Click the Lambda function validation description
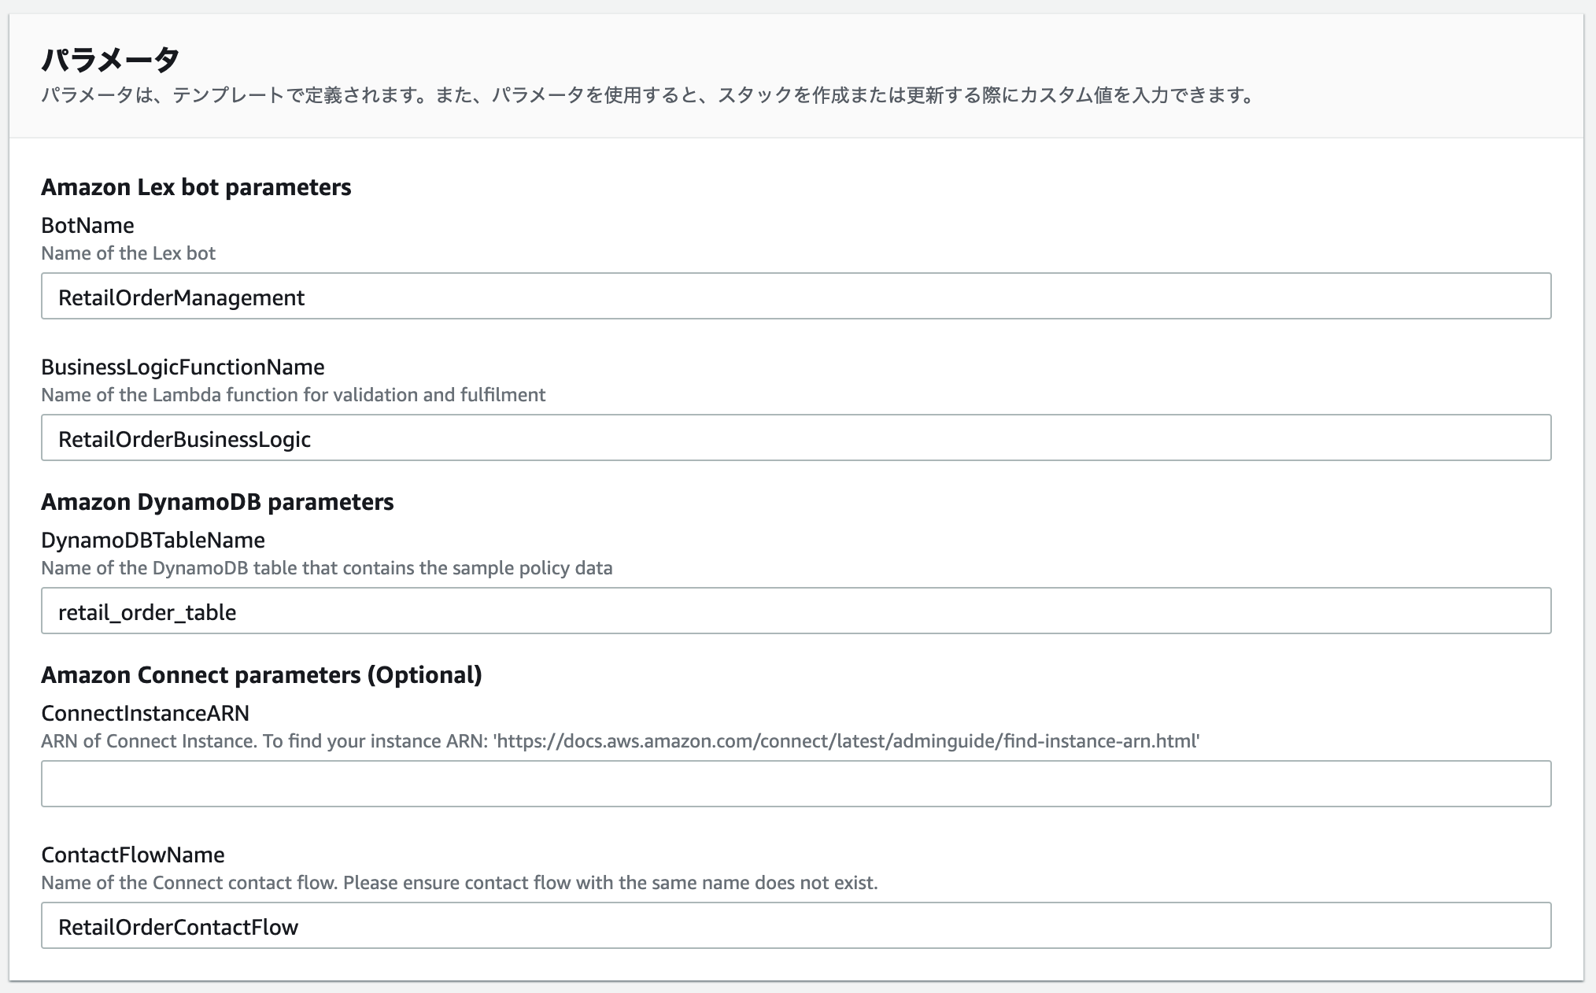 293,395
